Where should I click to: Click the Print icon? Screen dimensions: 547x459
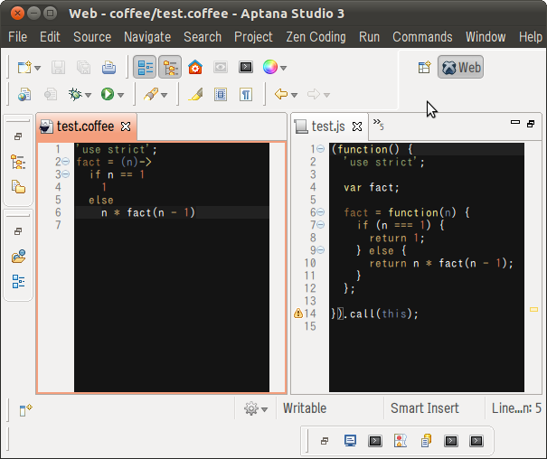[108, 67]
